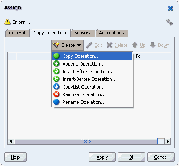Click the Help button
Screen dimensions: 179x166
click(x=15, y=157)
